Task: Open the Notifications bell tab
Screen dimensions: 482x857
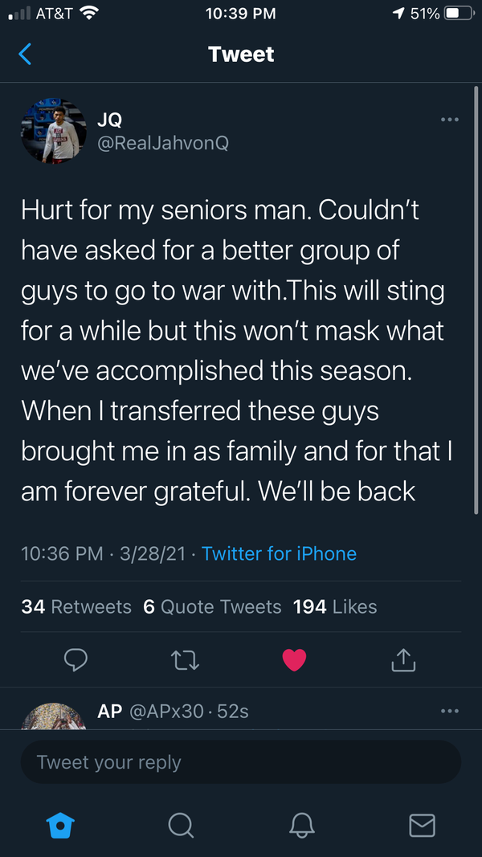Action: pyautogui.click(x=301, y=824)
